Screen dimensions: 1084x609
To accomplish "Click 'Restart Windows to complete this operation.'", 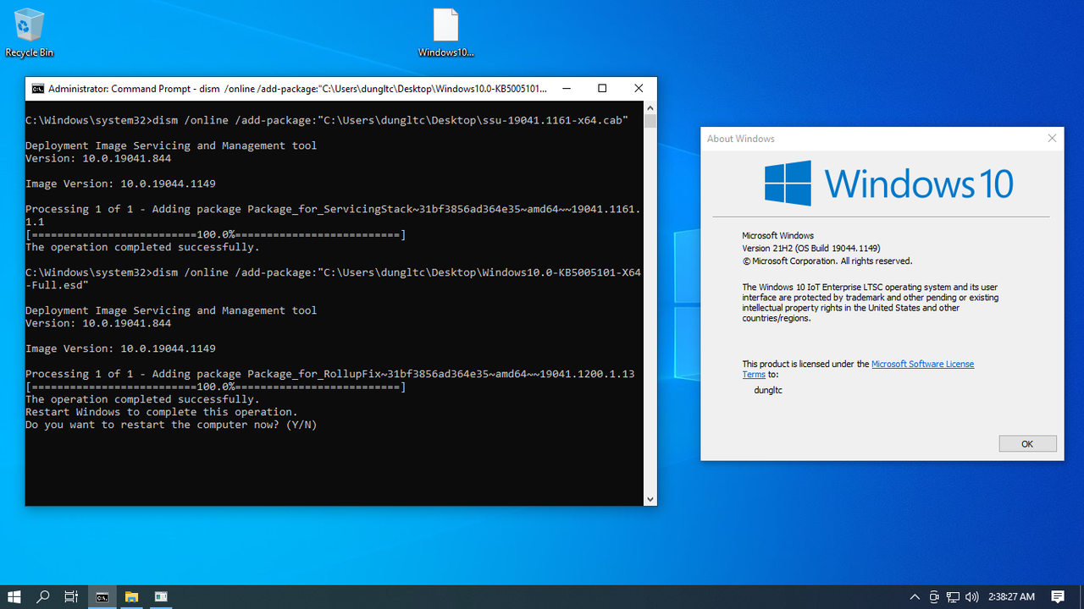I will 162,412.
